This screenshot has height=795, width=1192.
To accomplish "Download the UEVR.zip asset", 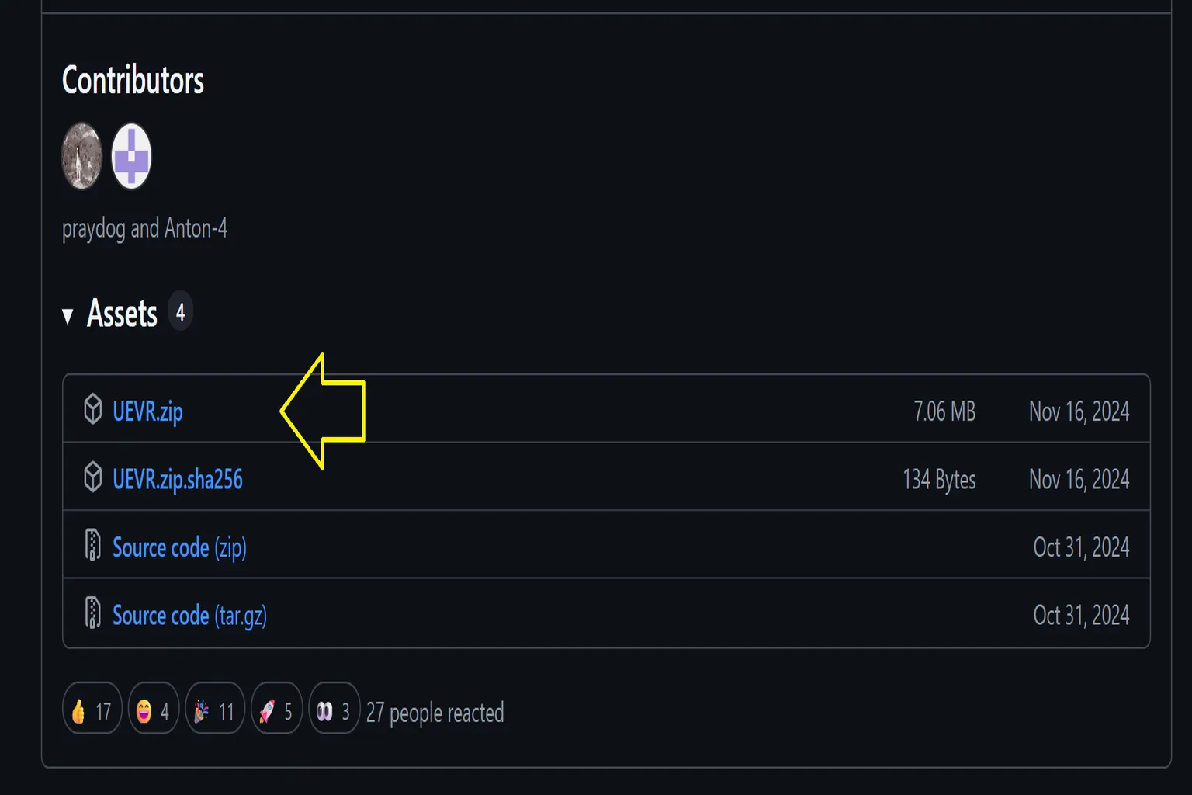I will pyautogui.click(x=147, y=411).
